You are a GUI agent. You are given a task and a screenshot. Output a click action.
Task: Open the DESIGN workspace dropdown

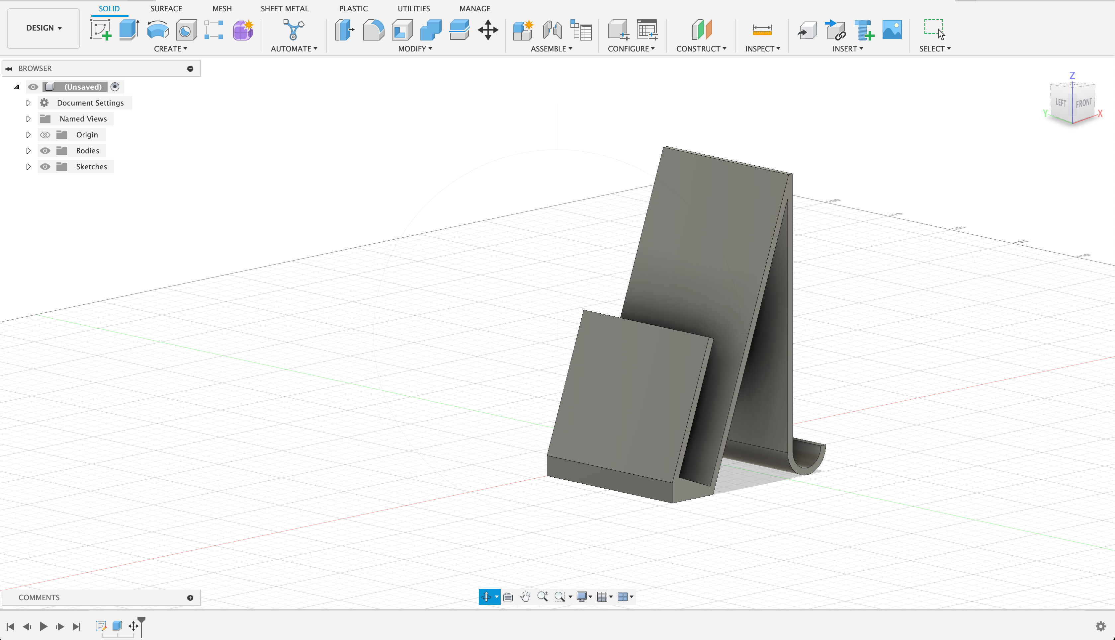click(43, 28)
